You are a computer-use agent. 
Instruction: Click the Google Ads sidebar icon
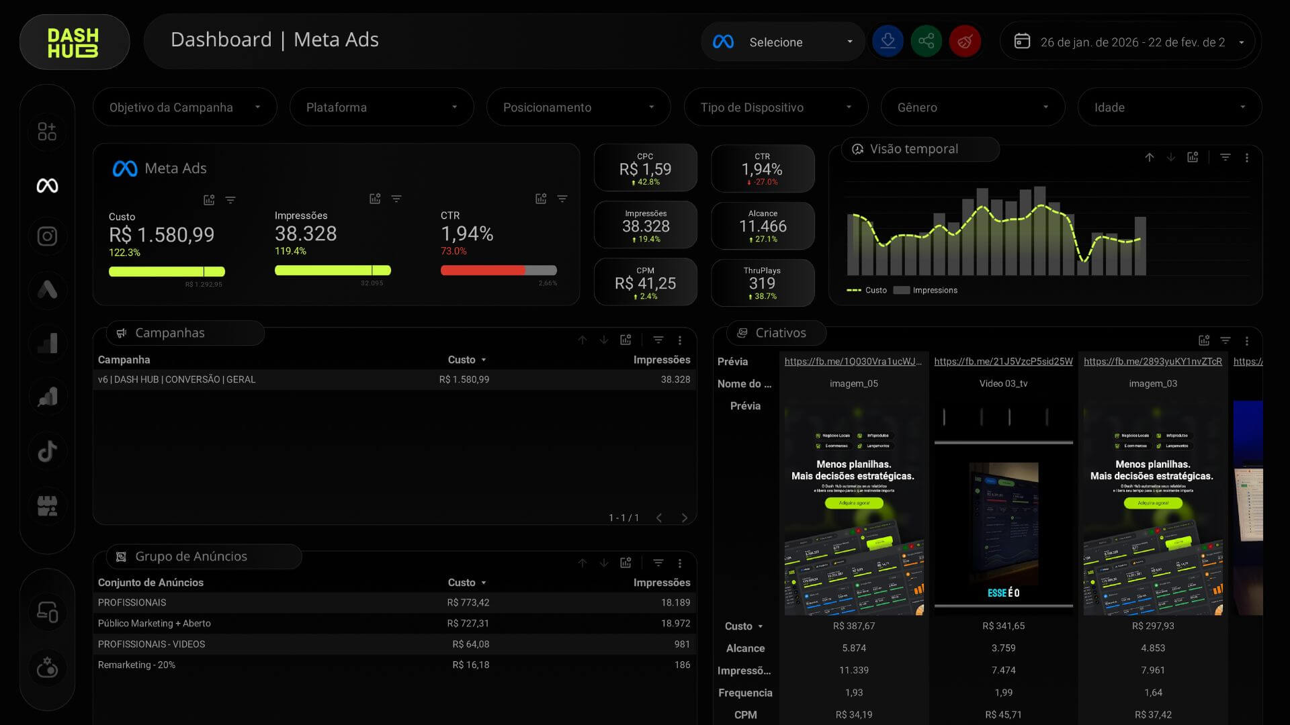coord(47,289)
